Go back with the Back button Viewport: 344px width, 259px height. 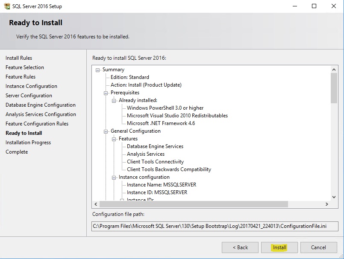click(240, 247)
